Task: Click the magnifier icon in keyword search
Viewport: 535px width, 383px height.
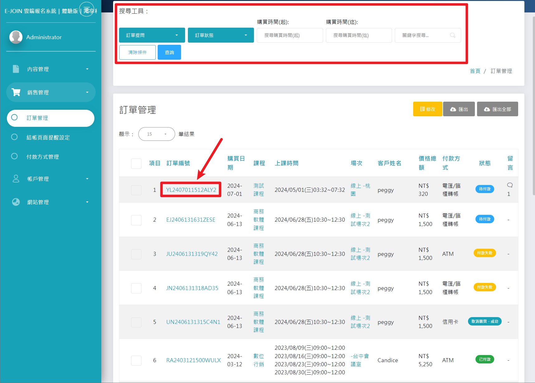Action: (452, 35)
